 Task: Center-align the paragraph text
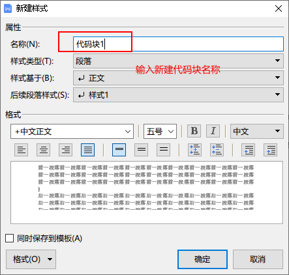(x=44, y=150)
